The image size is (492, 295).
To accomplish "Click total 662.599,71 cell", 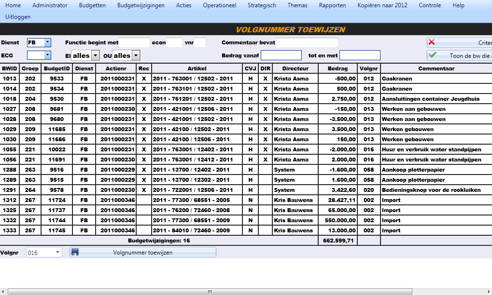I will 338,241.
